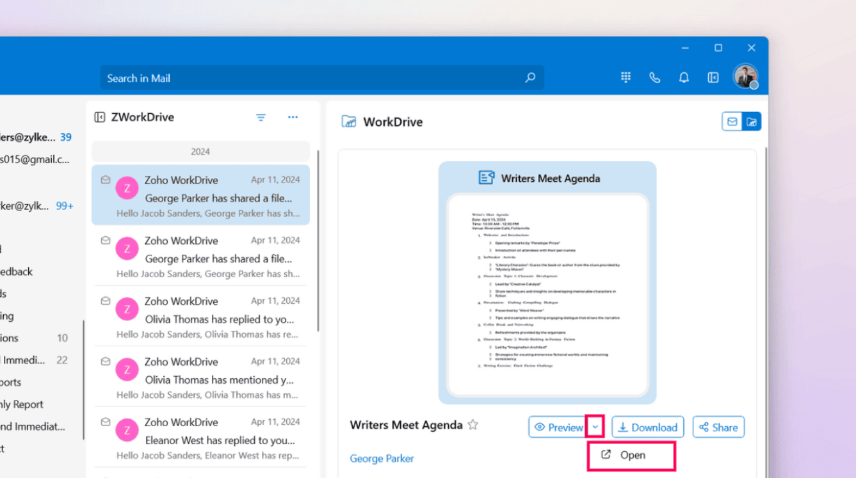
Task: Switch to the WorkDrive view icon
Action: click(x=752, y=122)
